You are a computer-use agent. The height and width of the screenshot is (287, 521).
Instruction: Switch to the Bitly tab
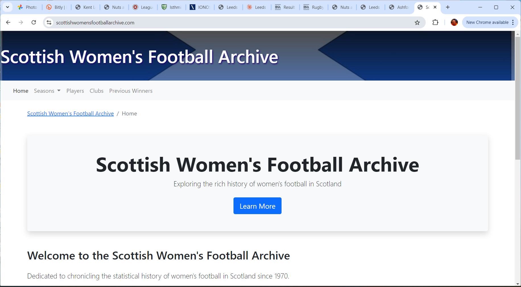56,7
